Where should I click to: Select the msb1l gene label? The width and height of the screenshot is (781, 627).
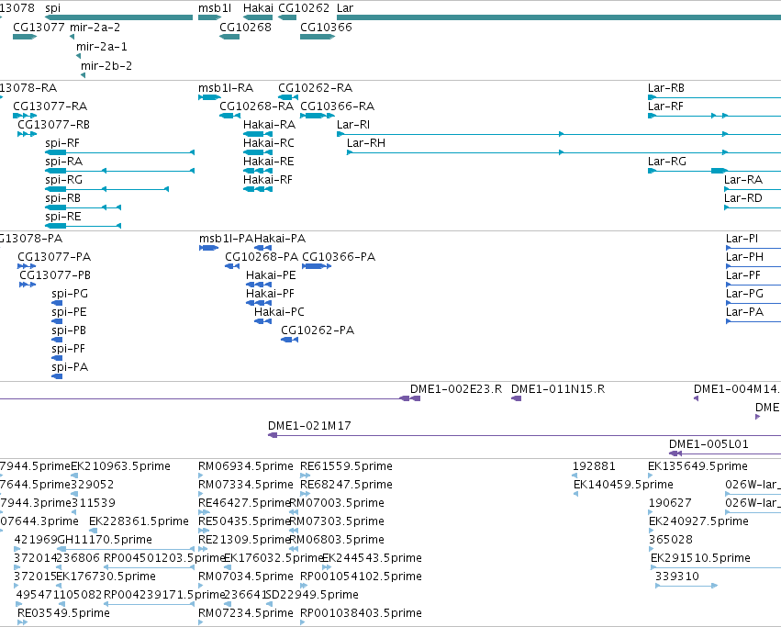tap(215, 8)
